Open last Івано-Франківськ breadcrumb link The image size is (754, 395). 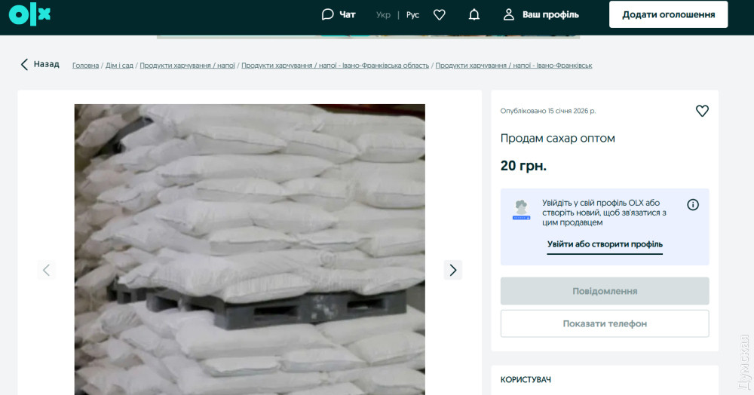[513, 66]
